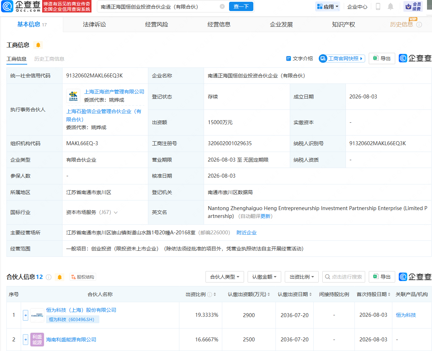Switch to 经营信息 tab
This screenshot has height=351, width=432.
coord(219,25)
